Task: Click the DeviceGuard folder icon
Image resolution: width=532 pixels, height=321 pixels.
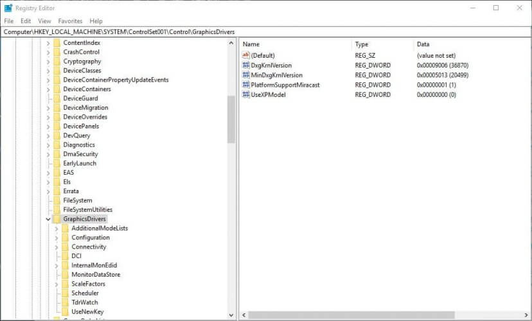Action: [x=57, y=98]
